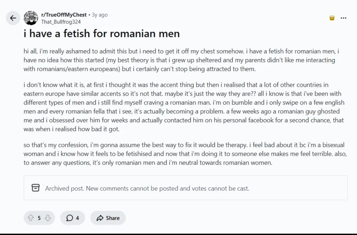Click the 'Archived post' notice text
Screen dimensions: 357x235
tap(147, 188)
